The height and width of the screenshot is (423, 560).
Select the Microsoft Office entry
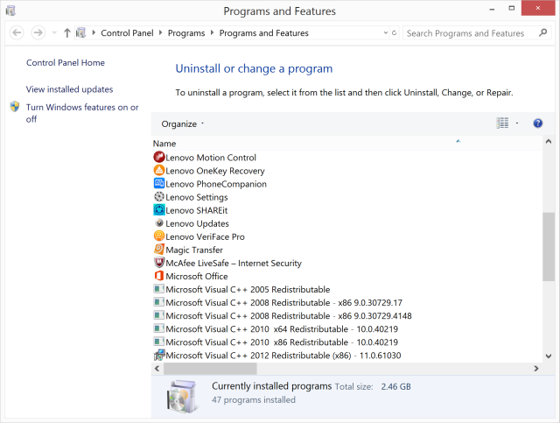coord(196,276)
